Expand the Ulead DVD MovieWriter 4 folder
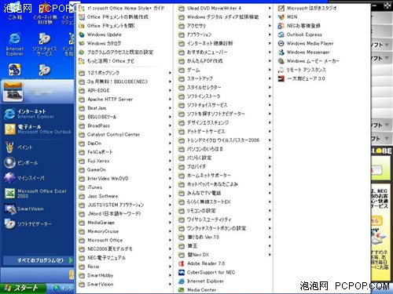Screen dimensions: 393x294 [225, 8]
